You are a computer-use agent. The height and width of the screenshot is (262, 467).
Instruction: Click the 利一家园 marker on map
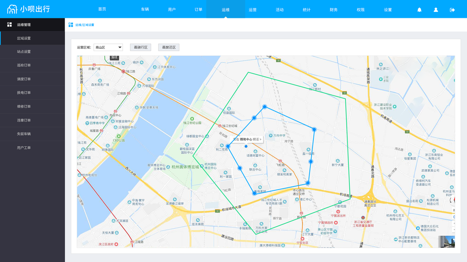coord(225,172)
